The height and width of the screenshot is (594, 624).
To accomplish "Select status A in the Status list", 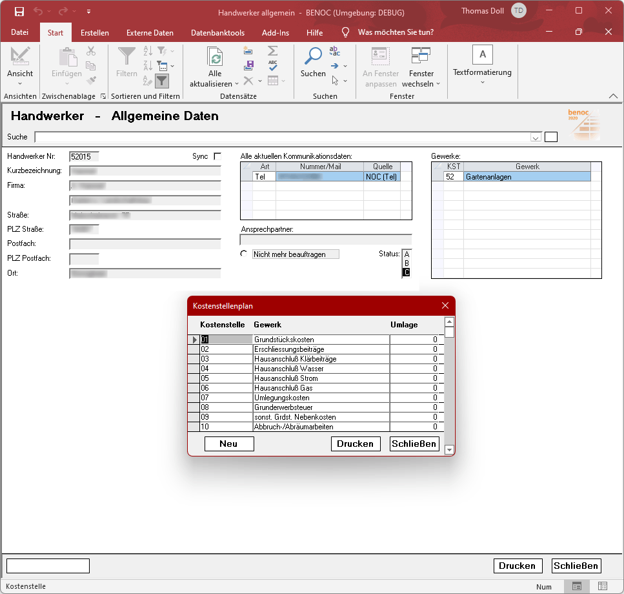I will tap(407, 254).
